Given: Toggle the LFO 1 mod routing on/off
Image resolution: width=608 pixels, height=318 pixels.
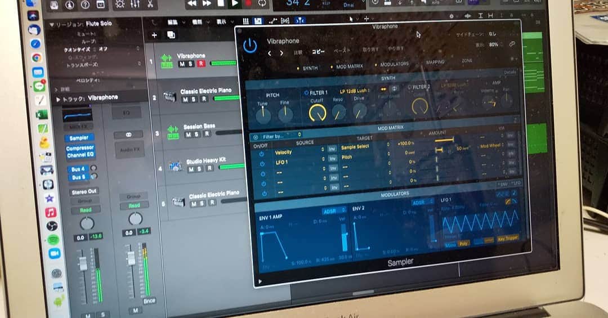Looking at the screenshot, I should 262,164.
